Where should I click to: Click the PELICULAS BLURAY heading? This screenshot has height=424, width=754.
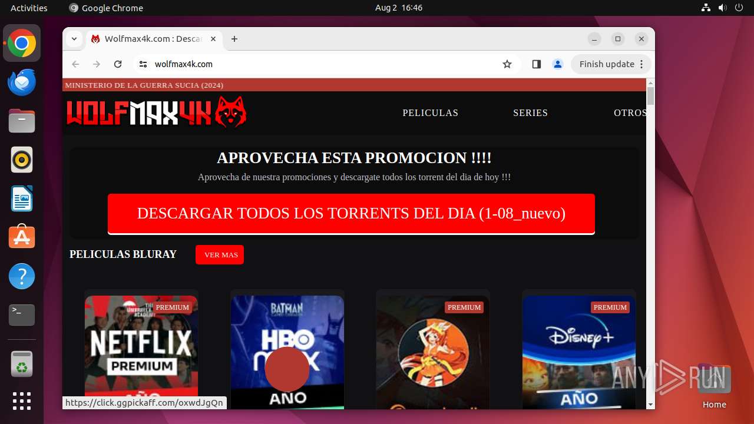tap(123, 254)
